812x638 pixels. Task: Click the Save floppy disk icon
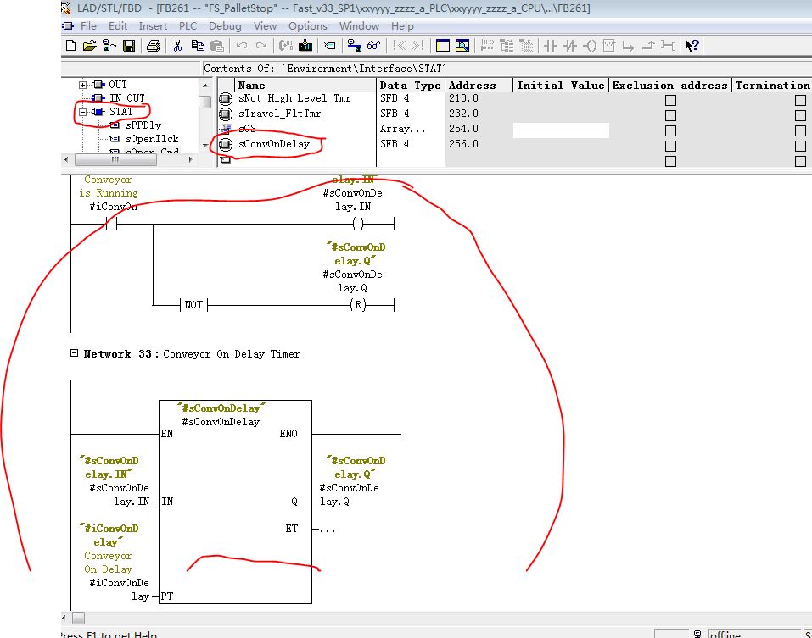[129, 46]
